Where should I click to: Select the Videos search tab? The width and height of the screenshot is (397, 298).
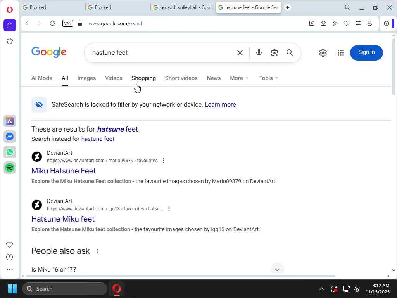114,78
